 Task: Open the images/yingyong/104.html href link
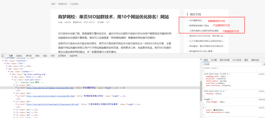pyautogui.click(x=50, y=88)
